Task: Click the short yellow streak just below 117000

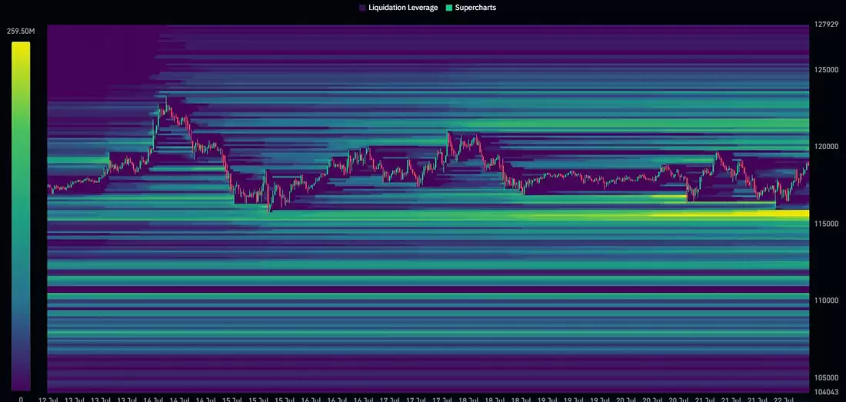Action: (x=668, y=197)
